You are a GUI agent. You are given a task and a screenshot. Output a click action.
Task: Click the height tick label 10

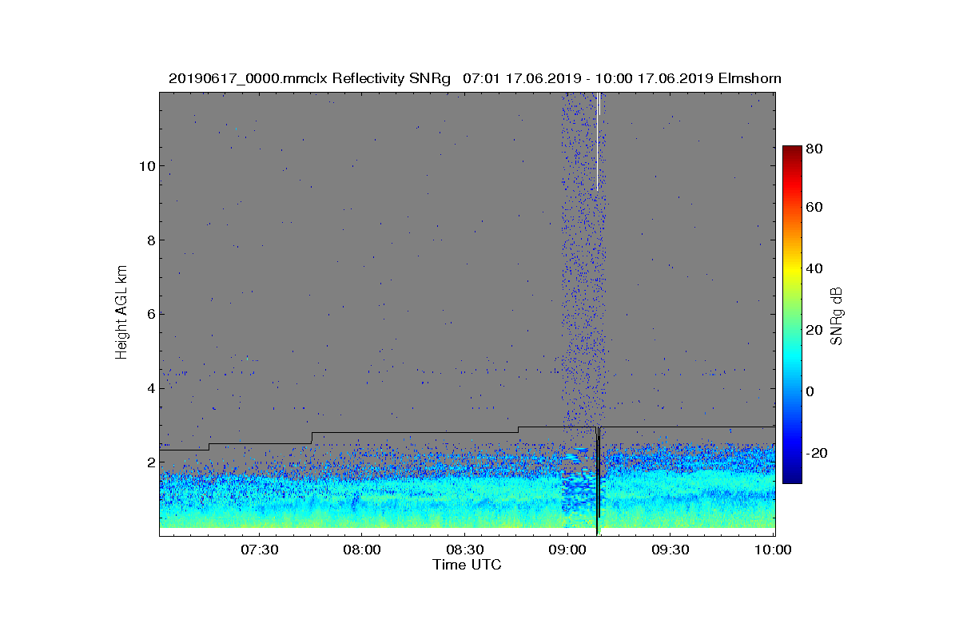click(146, 166)
